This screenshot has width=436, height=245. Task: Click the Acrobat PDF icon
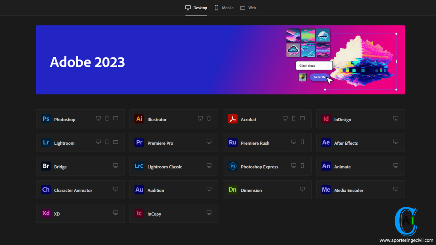click(232, 119)
